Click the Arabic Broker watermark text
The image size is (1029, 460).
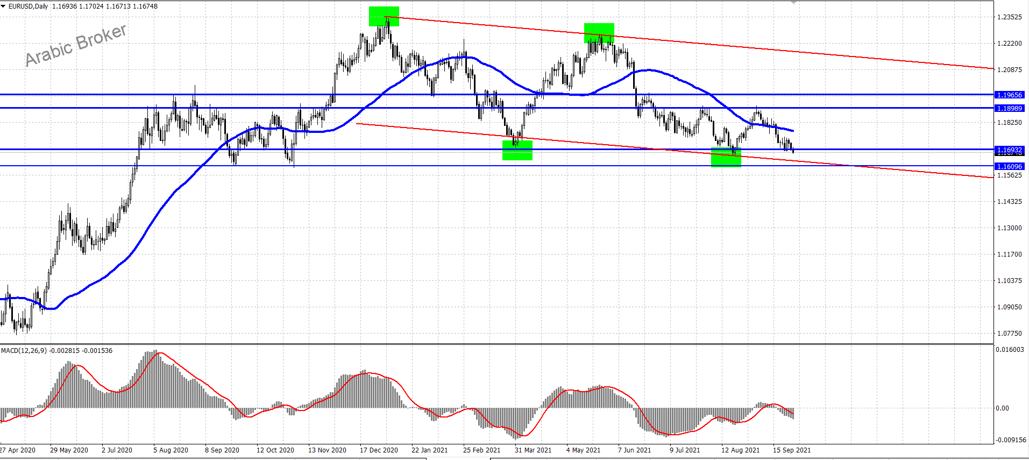pyautogui.click(x=76, y=45)
